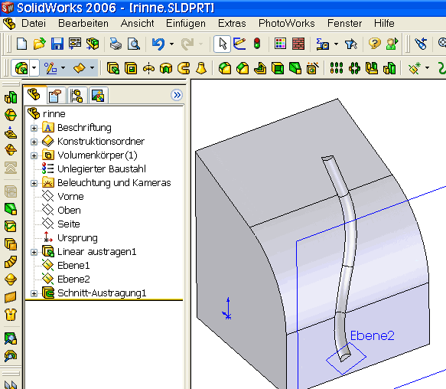Image resolution: width=446 pixels, height=389 pixels.
Task: Switch to the PropertyManager tab
Action: click(55, 96)
